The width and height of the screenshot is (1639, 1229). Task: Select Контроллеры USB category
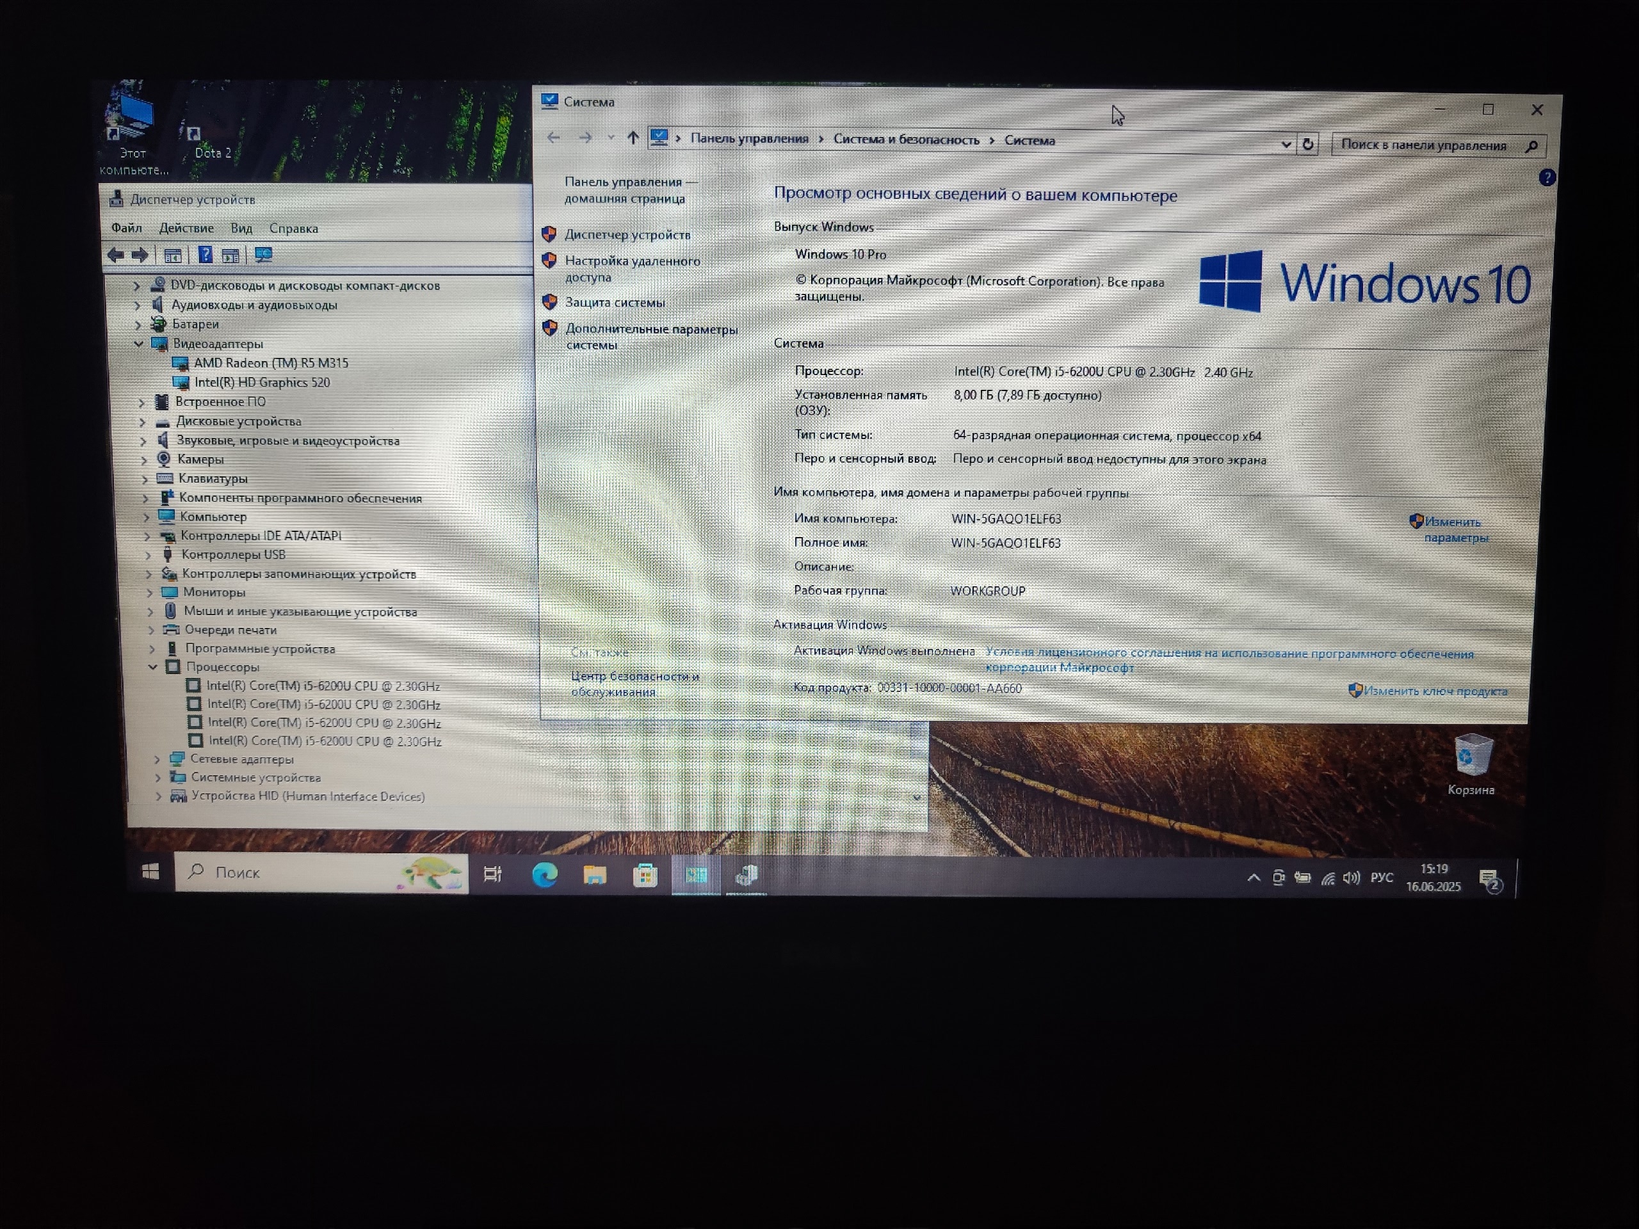[x=234, y=554]
